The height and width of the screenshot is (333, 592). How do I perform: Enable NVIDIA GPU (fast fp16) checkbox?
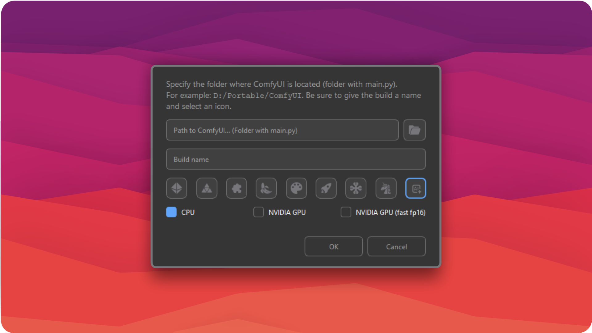[346, 212]
